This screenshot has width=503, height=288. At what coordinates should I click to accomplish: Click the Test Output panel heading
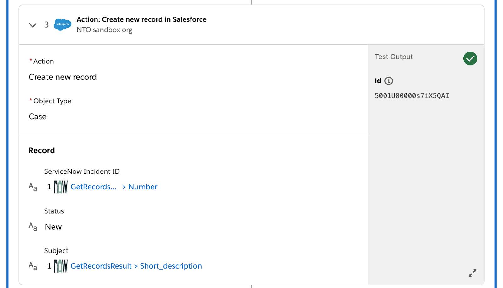pos(394,57)
